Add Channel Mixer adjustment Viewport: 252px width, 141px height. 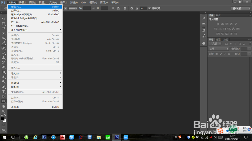[234, 29]
